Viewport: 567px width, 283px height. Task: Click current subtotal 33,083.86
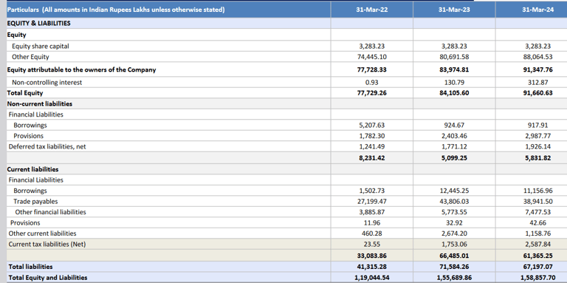pos(372,256)
